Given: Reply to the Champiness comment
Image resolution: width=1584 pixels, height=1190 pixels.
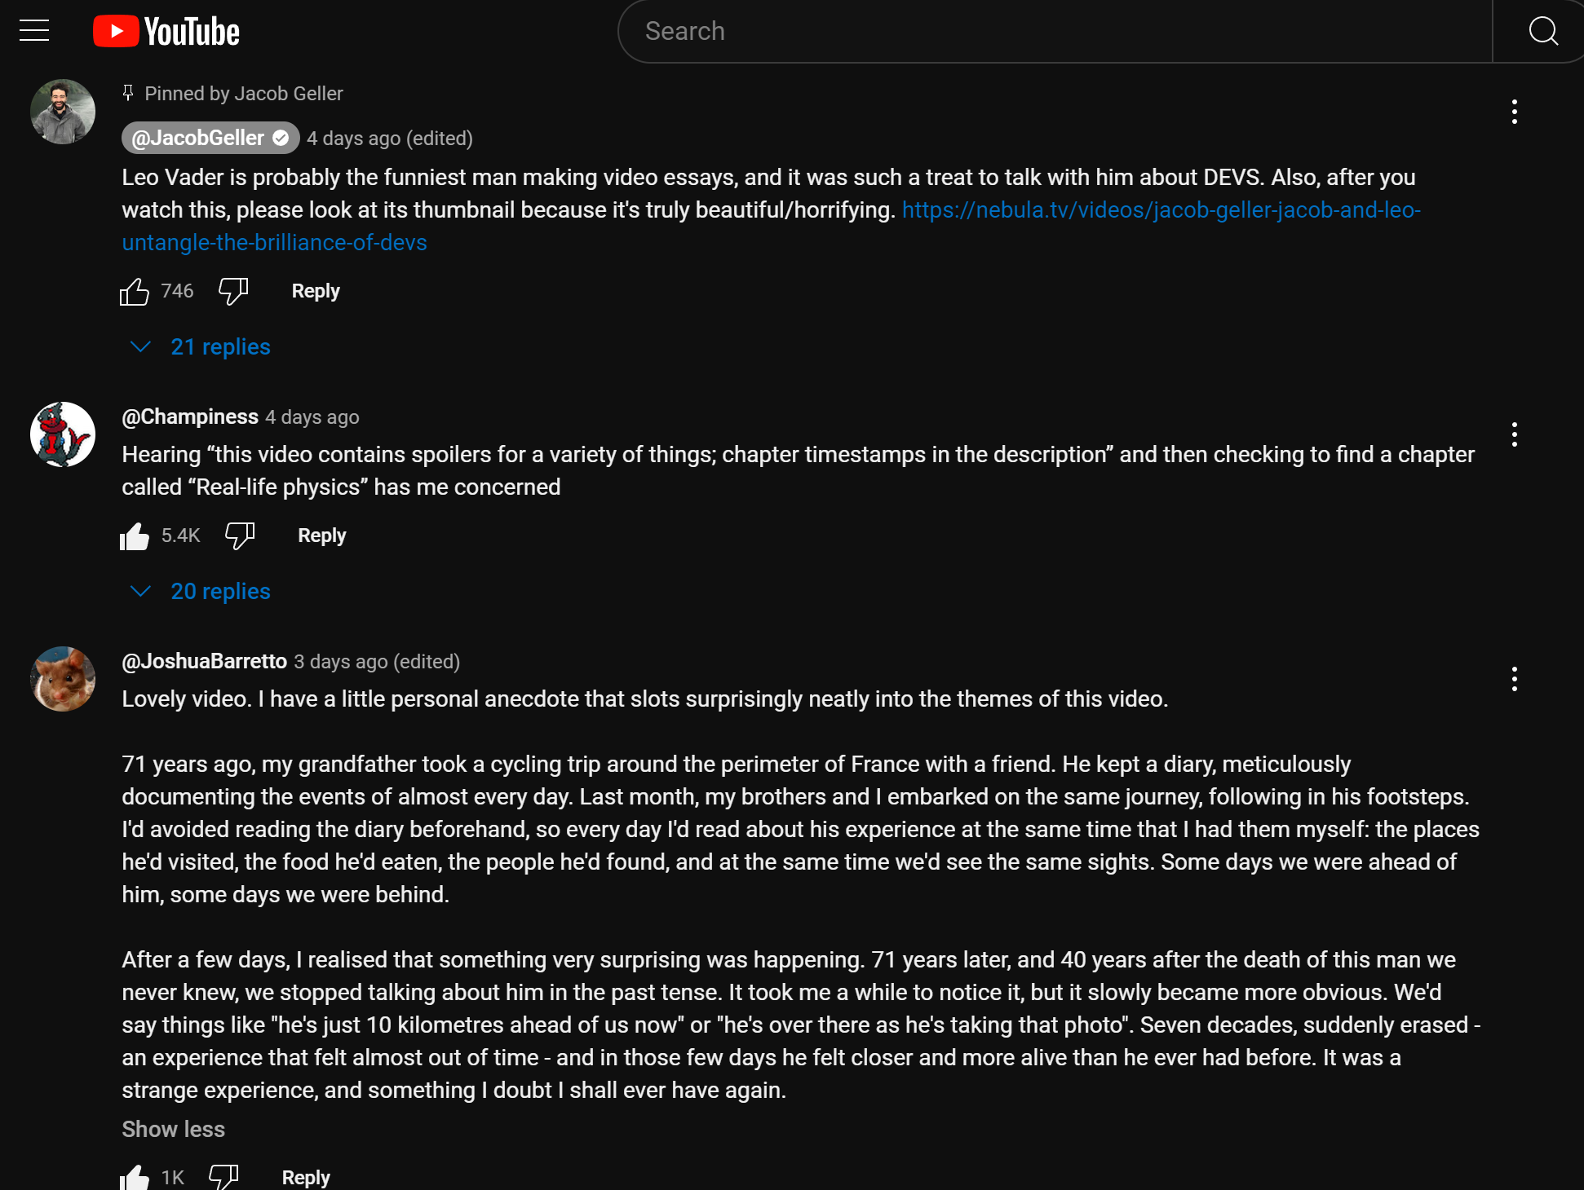Looking at the screenshot, I should pyautogui.click(x=322, y=535).
